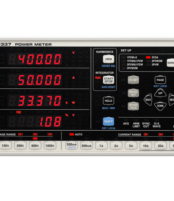Image resolution: width=174 pixels, height=201 pixels.
Task: Click the HRM LIMIT setting label
Action: tap(136, 125)
